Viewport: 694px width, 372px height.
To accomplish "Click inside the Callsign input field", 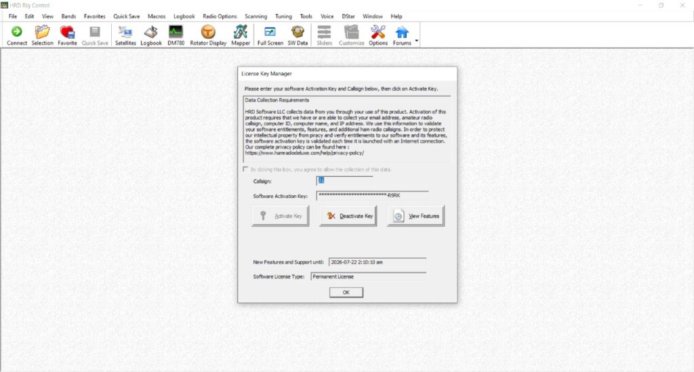I will point(344,182).
